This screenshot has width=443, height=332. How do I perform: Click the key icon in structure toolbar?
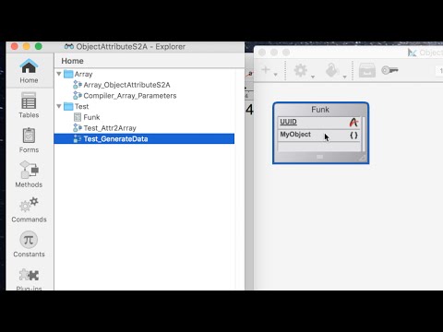click(x=389, y=70)
